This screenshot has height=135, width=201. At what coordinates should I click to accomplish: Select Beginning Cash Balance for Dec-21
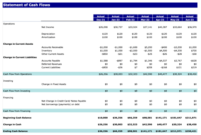click(x=103, y=118)
